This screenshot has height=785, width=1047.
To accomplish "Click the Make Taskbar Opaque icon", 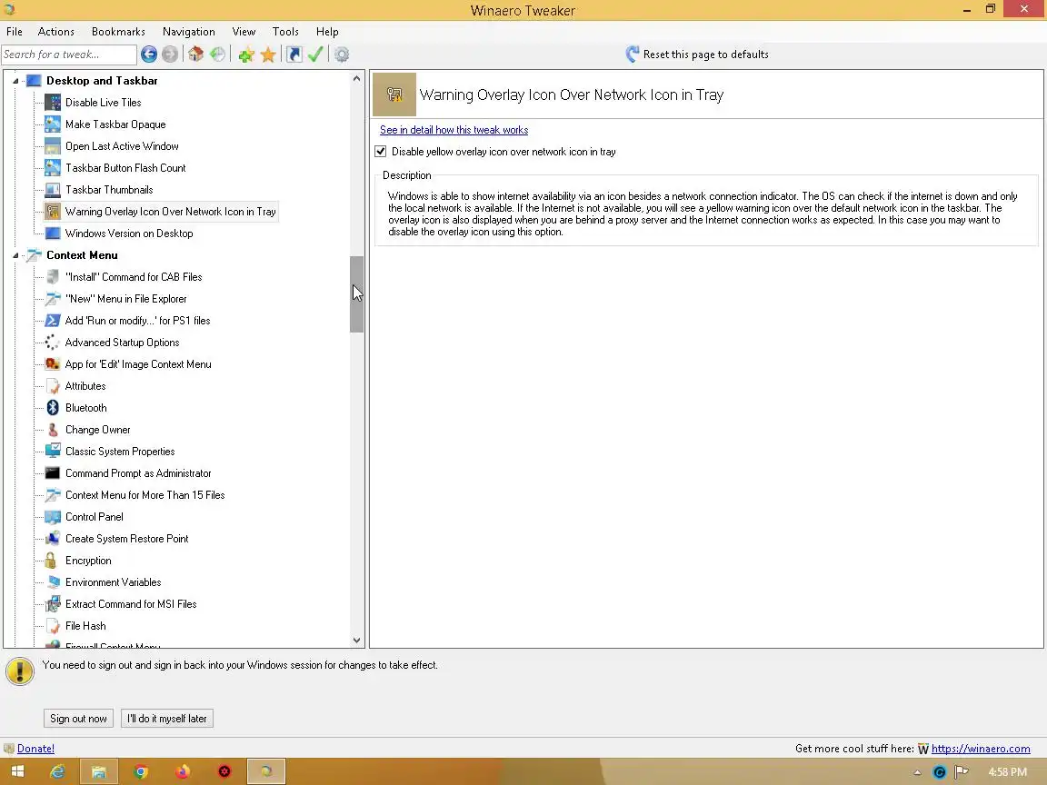I will pos(53,124).
